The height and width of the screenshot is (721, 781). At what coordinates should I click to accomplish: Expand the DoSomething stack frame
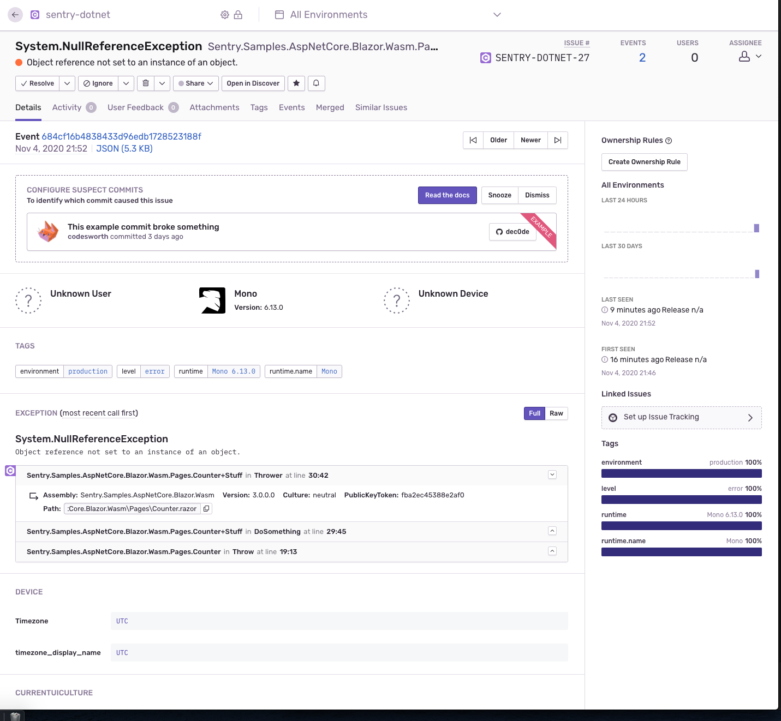[552, 531]
